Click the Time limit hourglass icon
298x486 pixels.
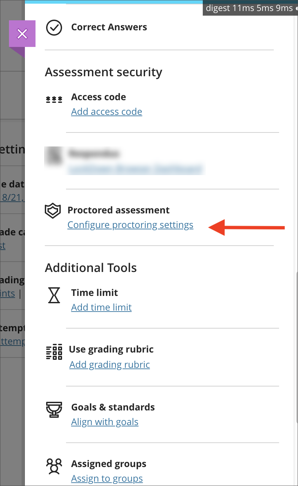54,295
